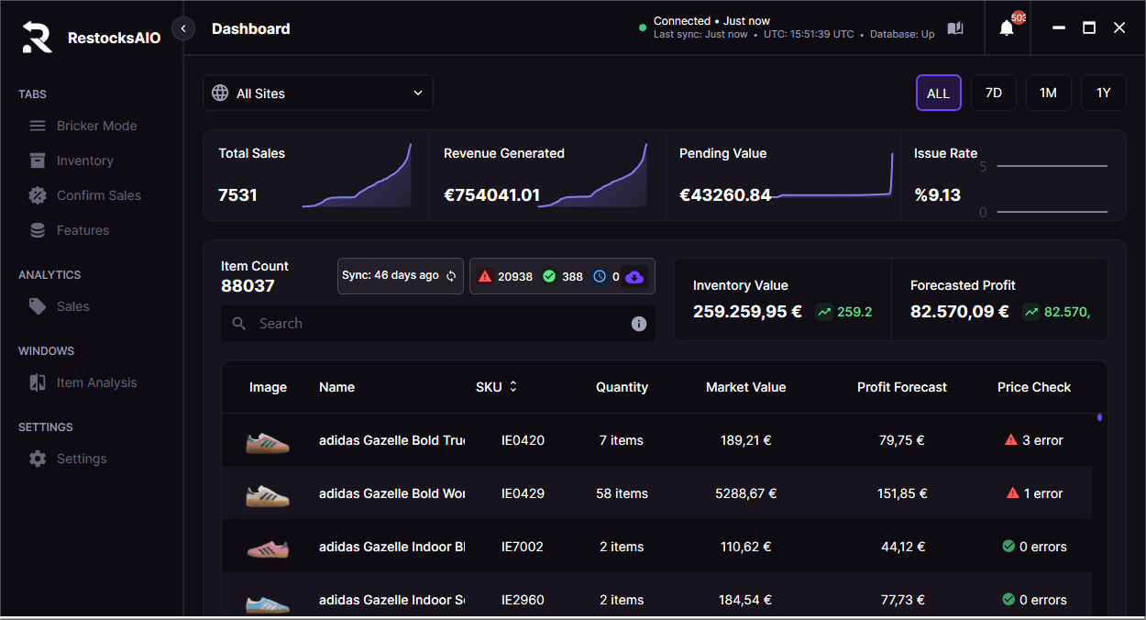Click the Bricker Mode hamburger icon
Image resolution: width=1146 pixels, height=620 pixels.
[38, 126]
